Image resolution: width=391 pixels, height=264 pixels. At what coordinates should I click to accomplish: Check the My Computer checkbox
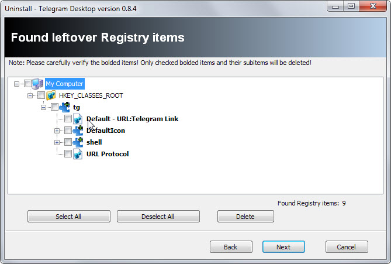point(27,84)
